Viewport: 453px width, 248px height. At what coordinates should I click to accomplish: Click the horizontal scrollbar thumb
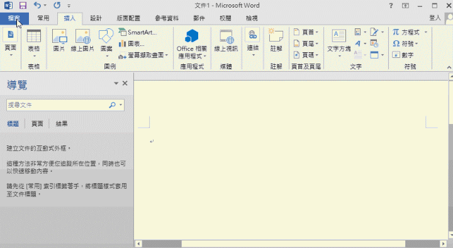coord(293,244)
